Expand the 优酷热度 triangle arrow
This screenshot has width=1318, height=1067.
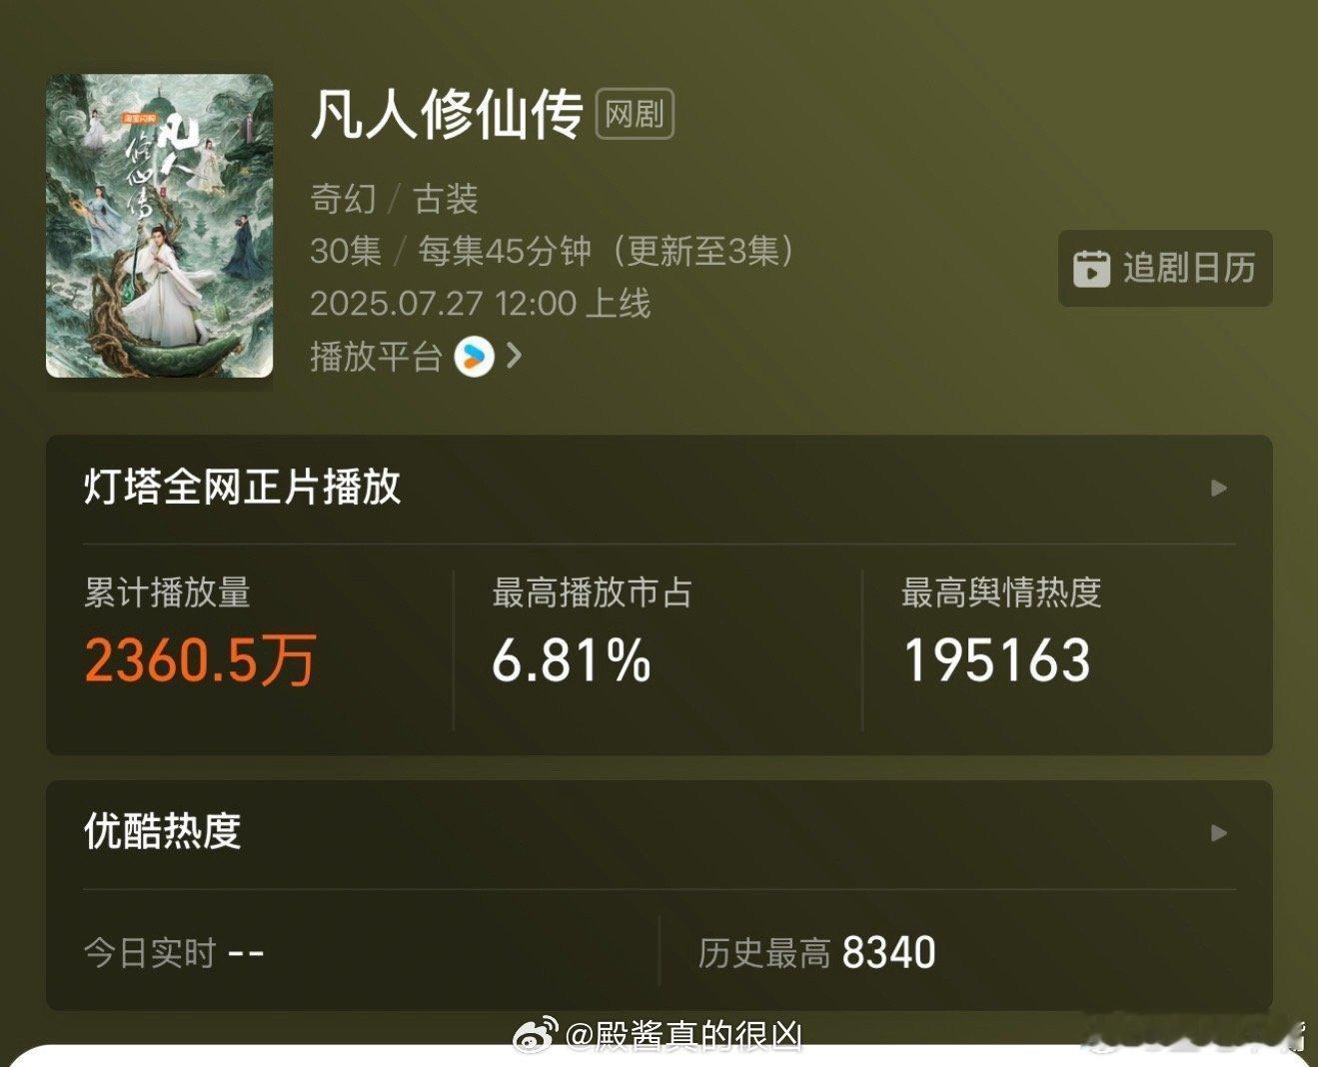(1218, 832)
